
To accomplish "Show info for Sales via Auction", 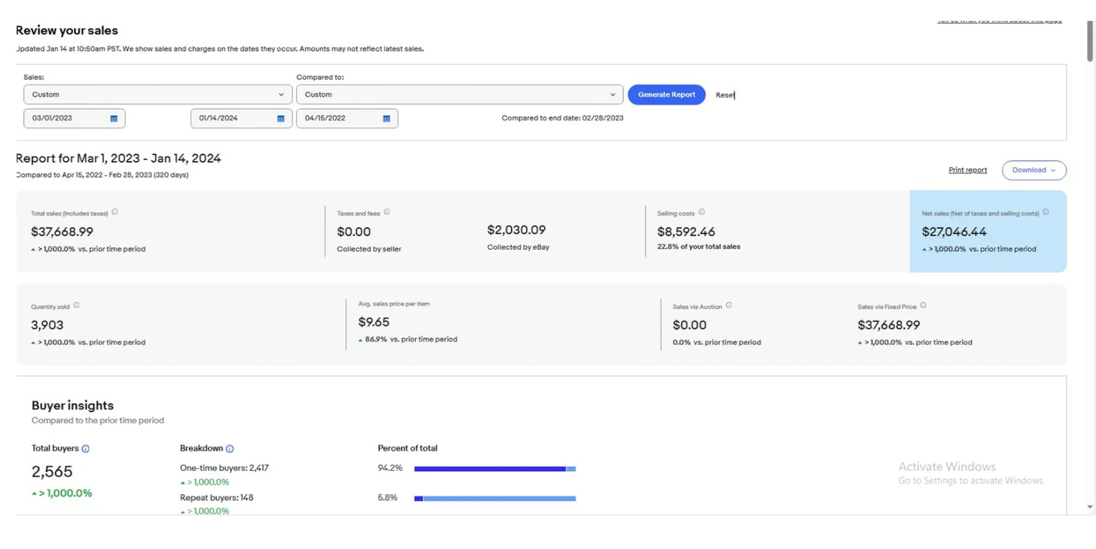I will (729, 305).
